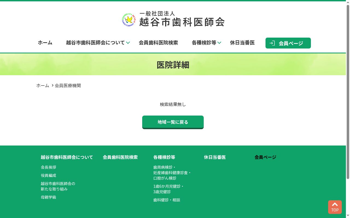350x218 pixels.
Task: Click the scrollbar down arrow
Action: click(x=348, y=216)
